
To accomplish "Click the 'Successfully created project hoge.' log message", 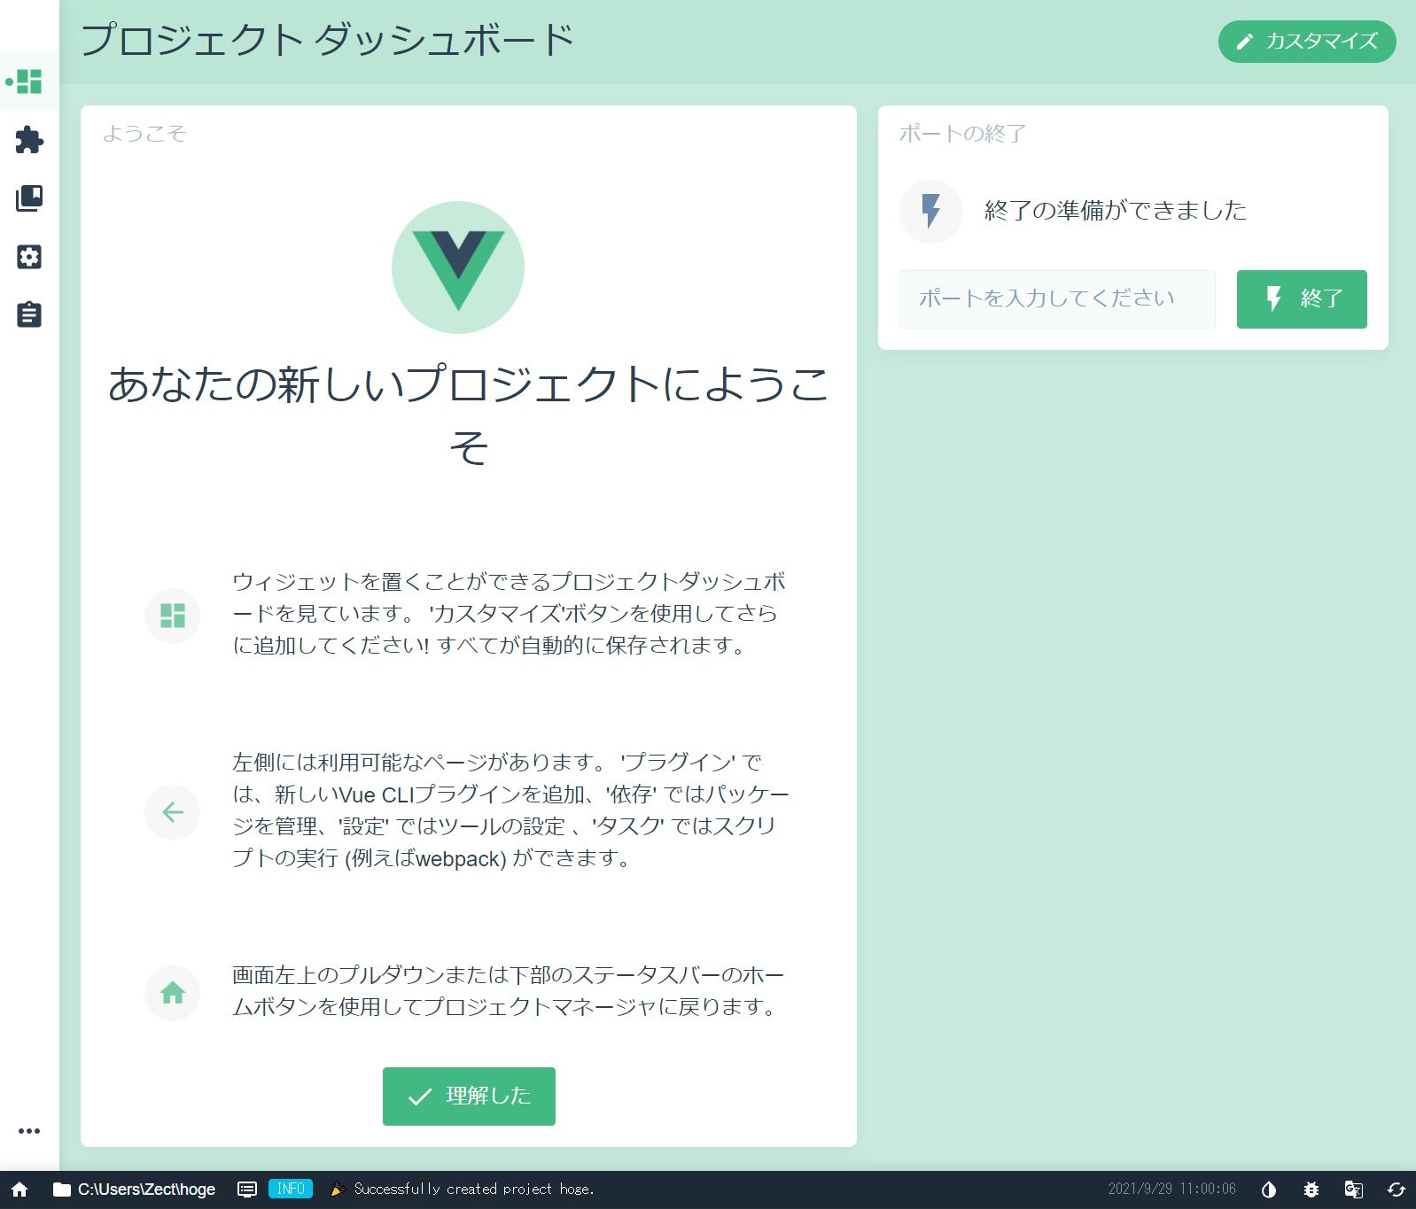I will pos(474,1189).
